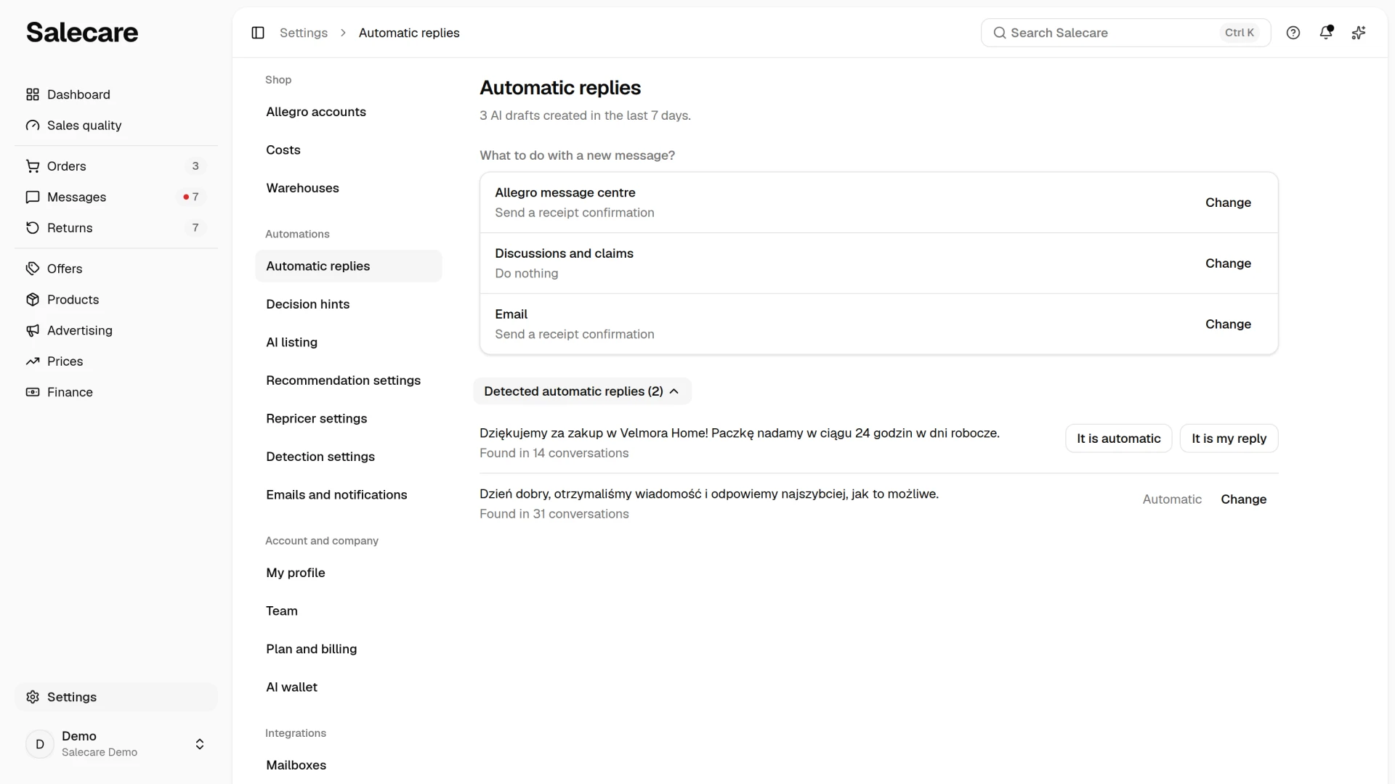
Task: Click the Settings gear icon
Action: pos(33,697)
